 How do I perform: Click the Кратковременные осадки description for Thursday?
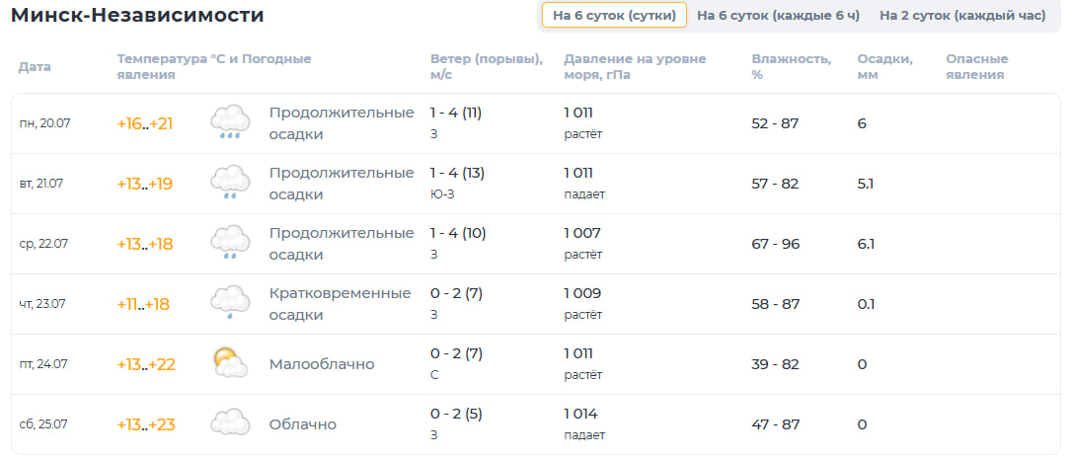[341, 304]
